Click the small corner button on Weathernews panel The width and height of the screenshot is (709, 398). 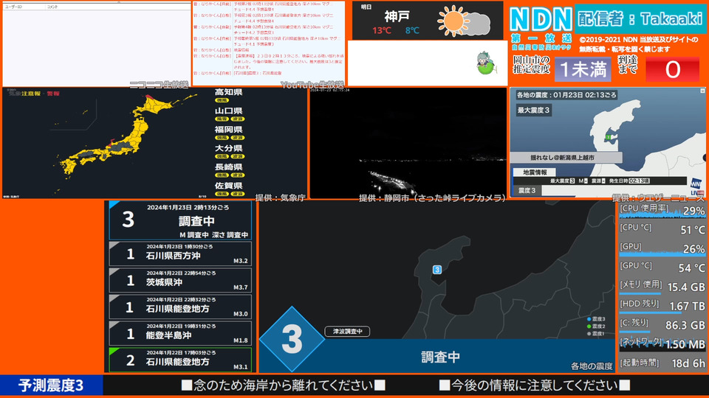click(x=702, y=91)
